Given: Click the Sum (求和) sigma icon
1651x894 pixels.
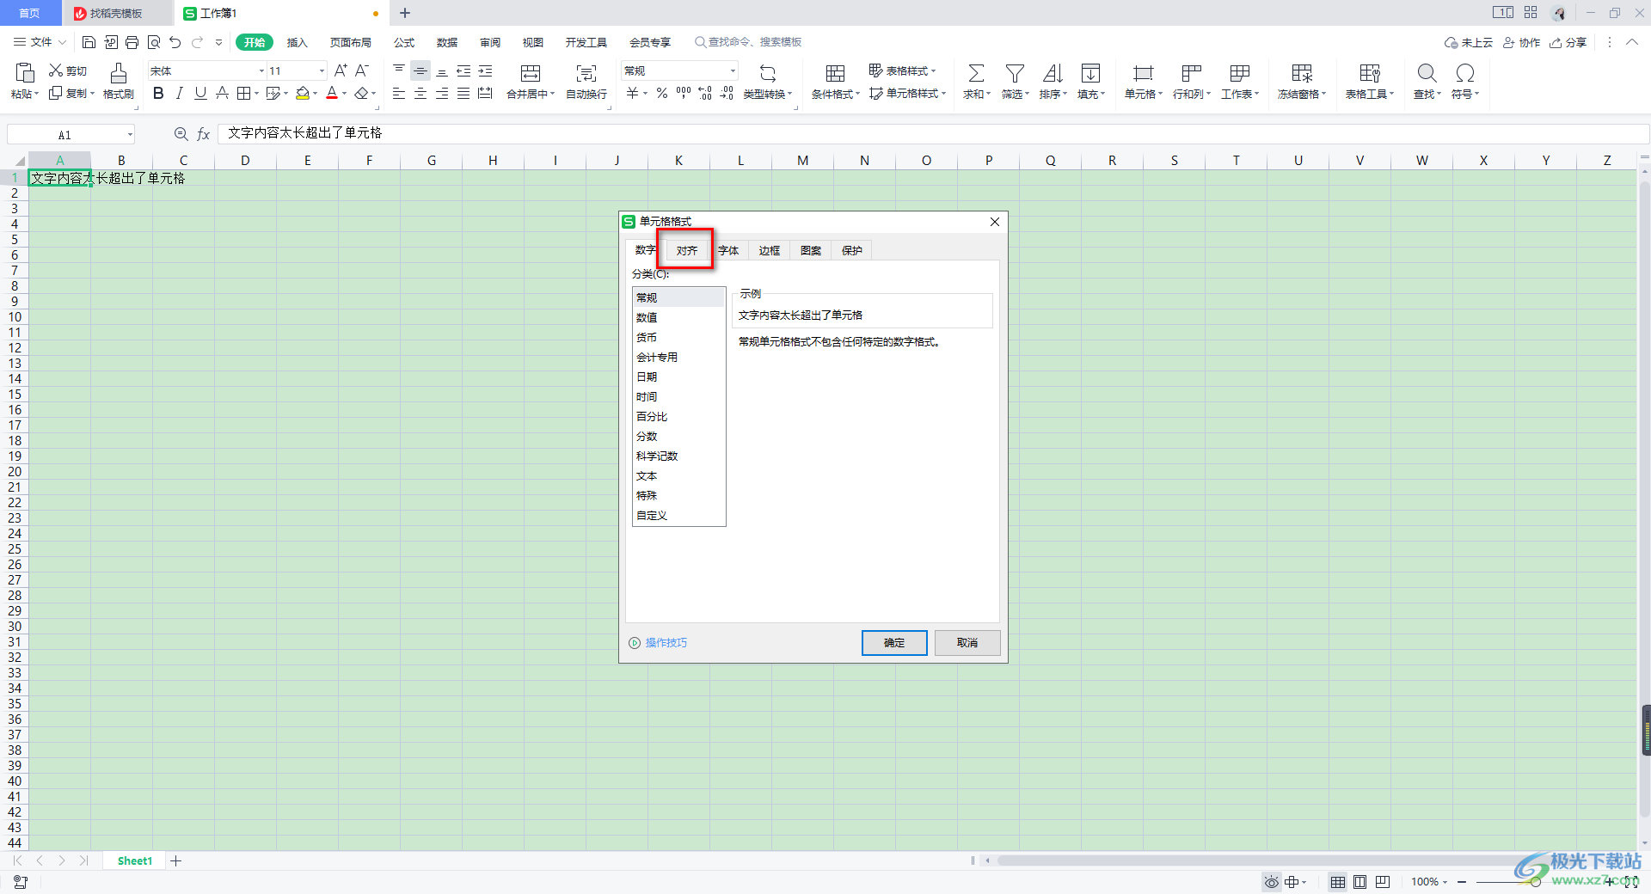Looking at the screenshot, I should tap(976, 73).
